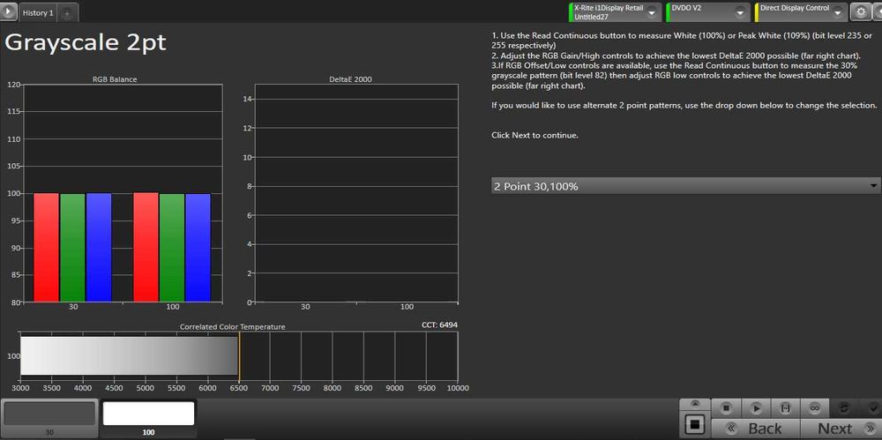Click the read single play icon
Viewport: 882px width, 440px height.
756,408
